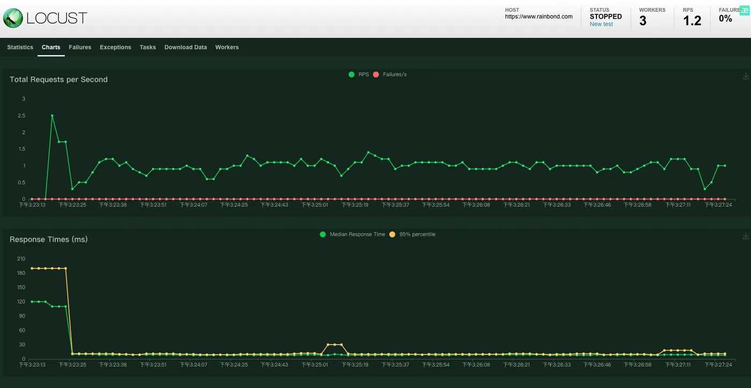Click the workers count 3
This screenshot has height=388, width=751.
pyautogui.click(x=643, y=21)
